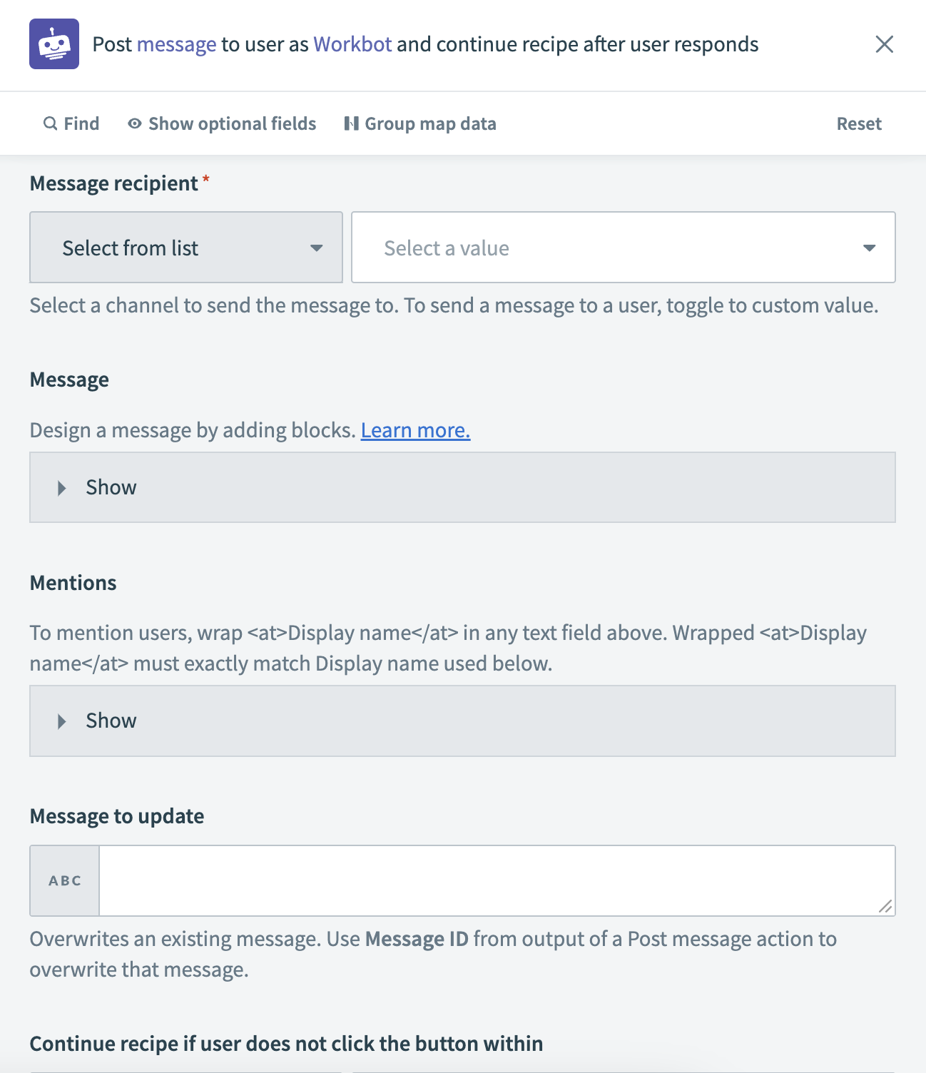Image resolution: width=926 pixels, height=1073 pixels.
Task: Click the Find magnifier icon
Action: [50, 123]
